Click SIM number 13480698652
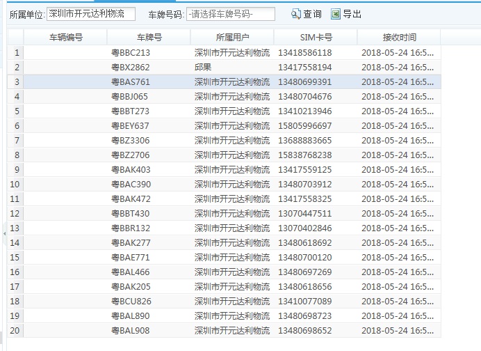The height and width of the screenshot is (351, 481). point(305,331)
